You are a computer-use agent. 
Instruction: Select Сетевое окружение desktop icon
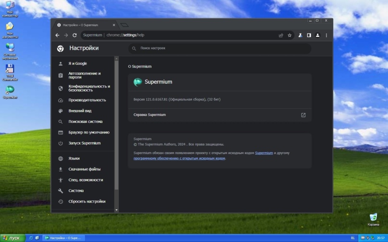[x=10, y=52]
